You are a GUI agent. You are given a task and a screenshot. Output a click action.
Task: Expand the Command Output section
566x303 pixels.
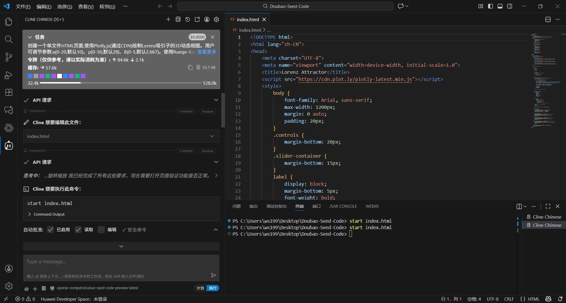click(46, 214)
